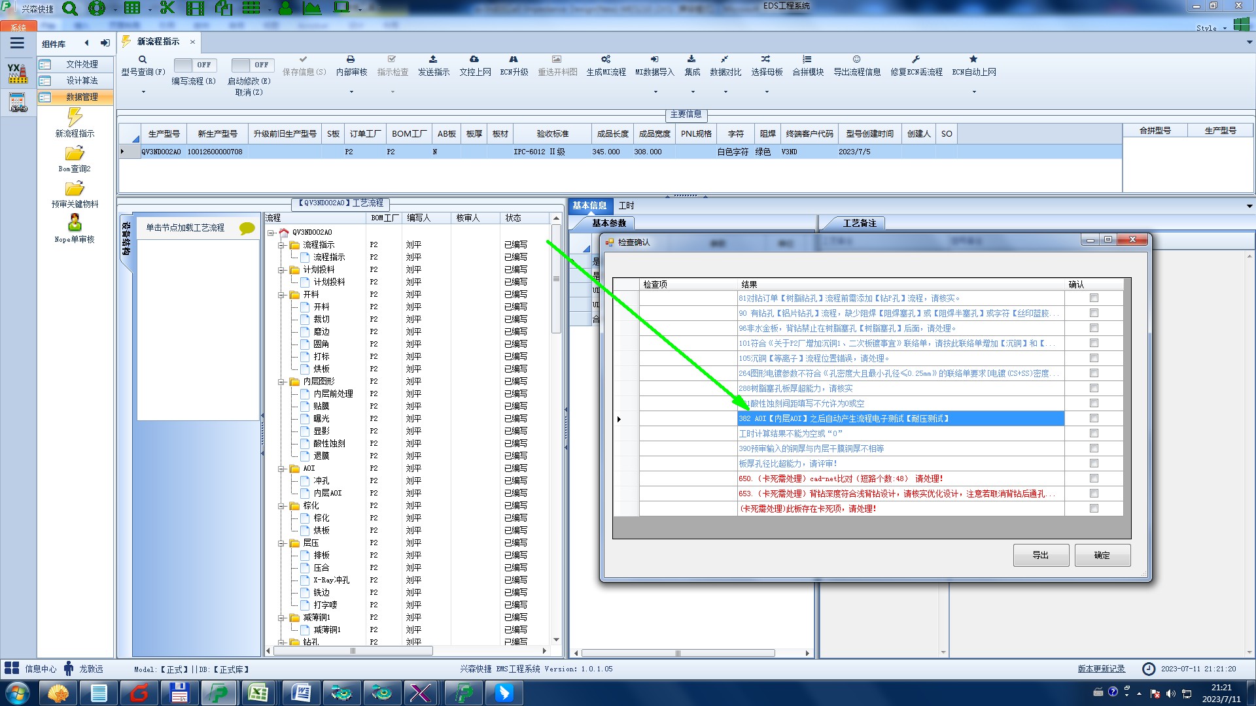Open 版本更新记录 link in status bar
This screenshot has width=1256, height=706.
[1101, 669]
